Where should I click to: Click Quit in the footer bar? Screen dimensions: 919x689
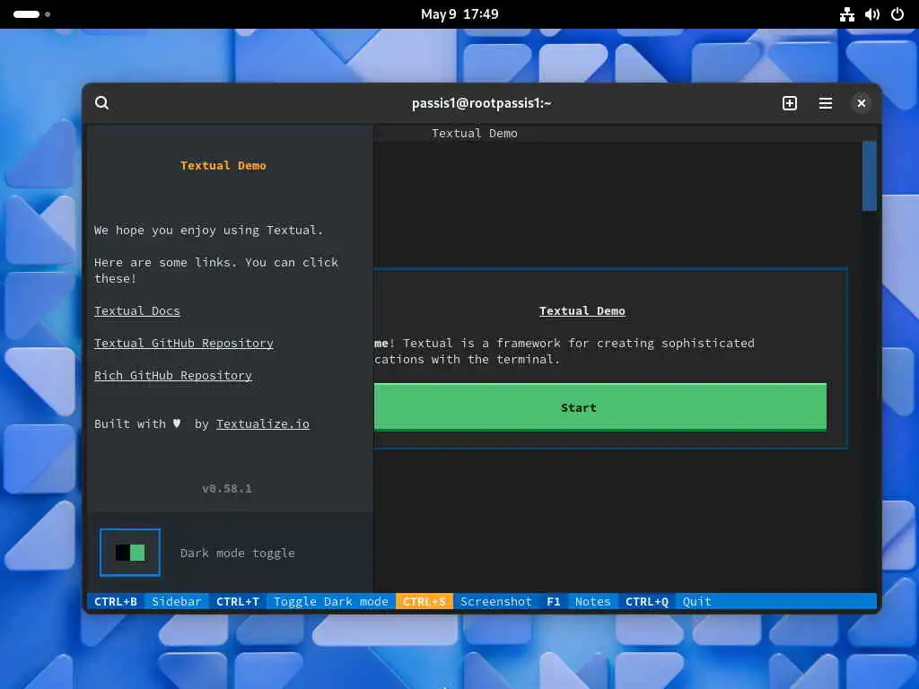[x=696, y=602]
